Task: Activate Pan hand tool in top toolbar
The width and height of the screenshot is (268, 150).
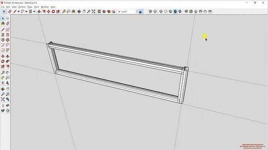Action: pyautogui.click(x=84, y=12)
